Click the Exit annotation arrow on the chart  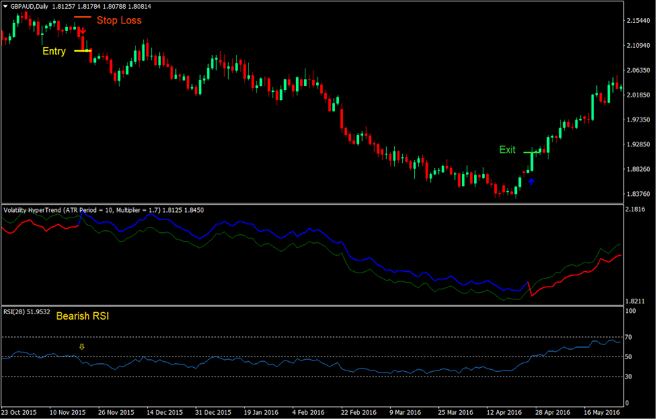point(530,153)
